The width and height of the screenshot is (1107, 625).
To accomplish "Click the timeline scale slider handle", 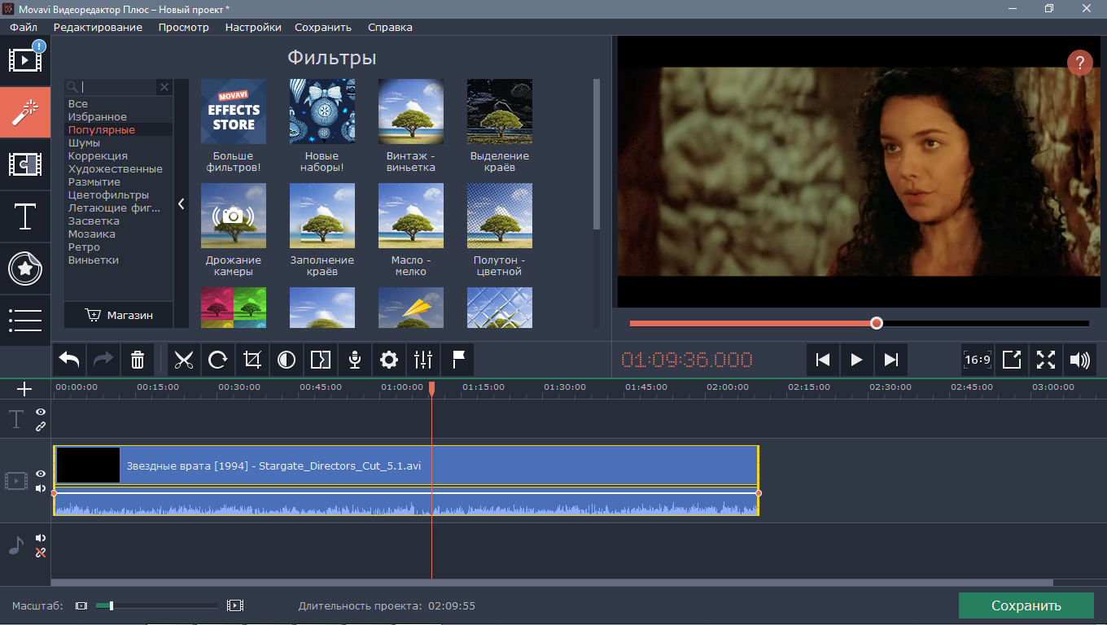I will coord(112,605).
